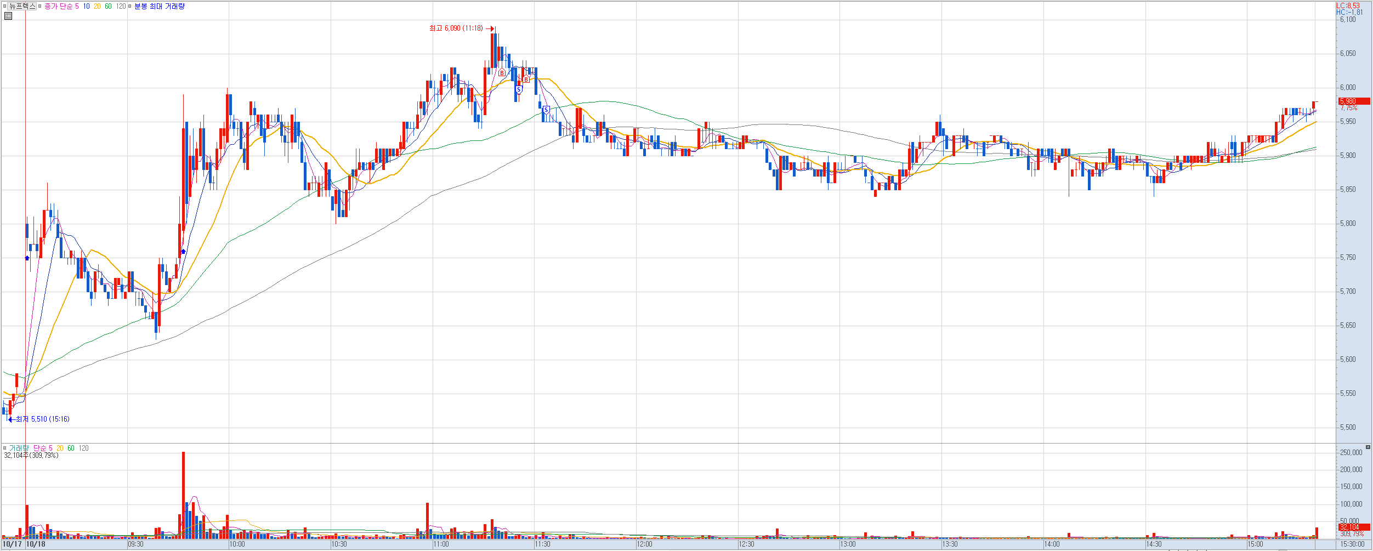Click the 15:30:00 time label

click(x=1352, y=544)
